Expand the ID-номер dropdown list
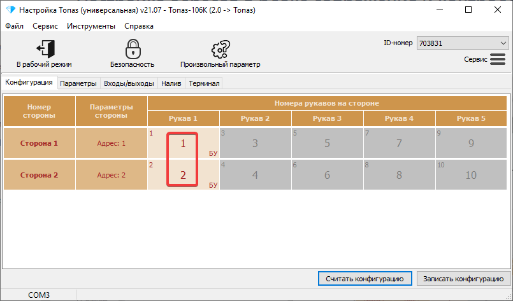This screenshot has height=301, width=513. pos(502,43)
